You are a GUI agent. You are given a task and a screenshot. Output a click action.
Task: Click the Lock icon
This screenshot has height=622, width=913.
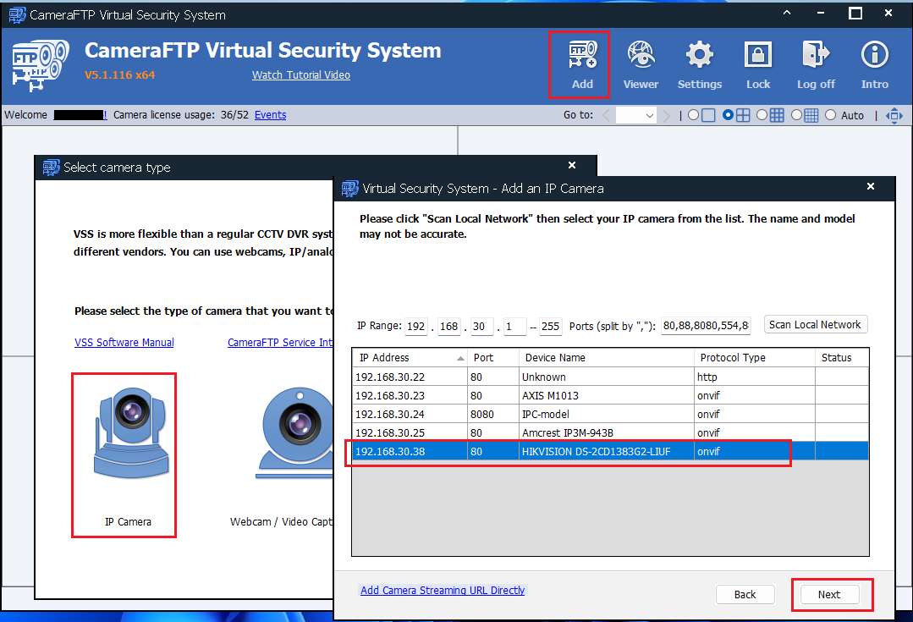[x=758, y=63]
